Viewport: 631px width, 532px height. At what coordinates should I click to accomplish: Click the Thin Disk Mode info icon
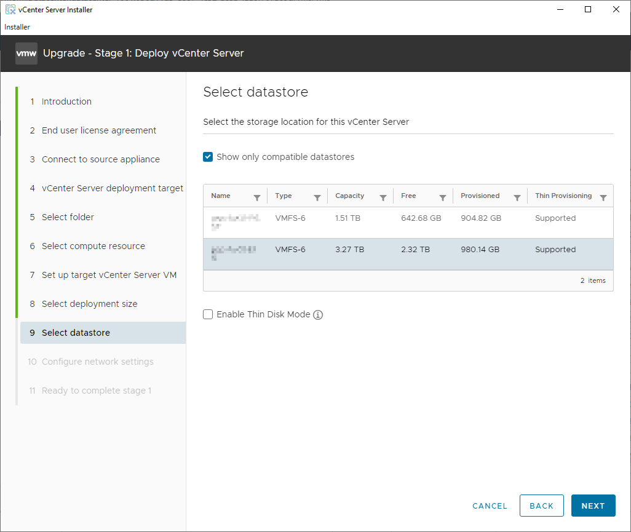pyautogui.click(x=318, y=315)
